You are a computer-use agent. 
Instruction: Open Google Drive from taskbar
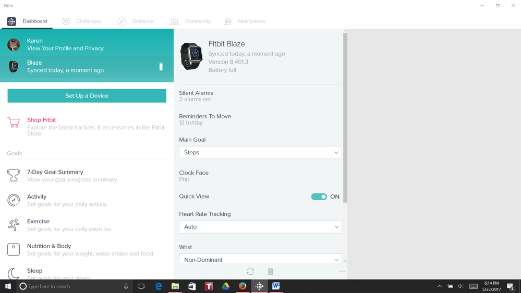tap(226, 286)
